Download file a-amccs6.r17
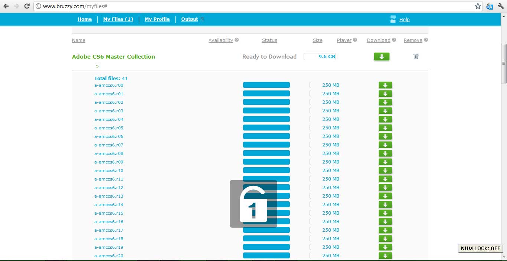The image size is (507, 261). (385, 230)
